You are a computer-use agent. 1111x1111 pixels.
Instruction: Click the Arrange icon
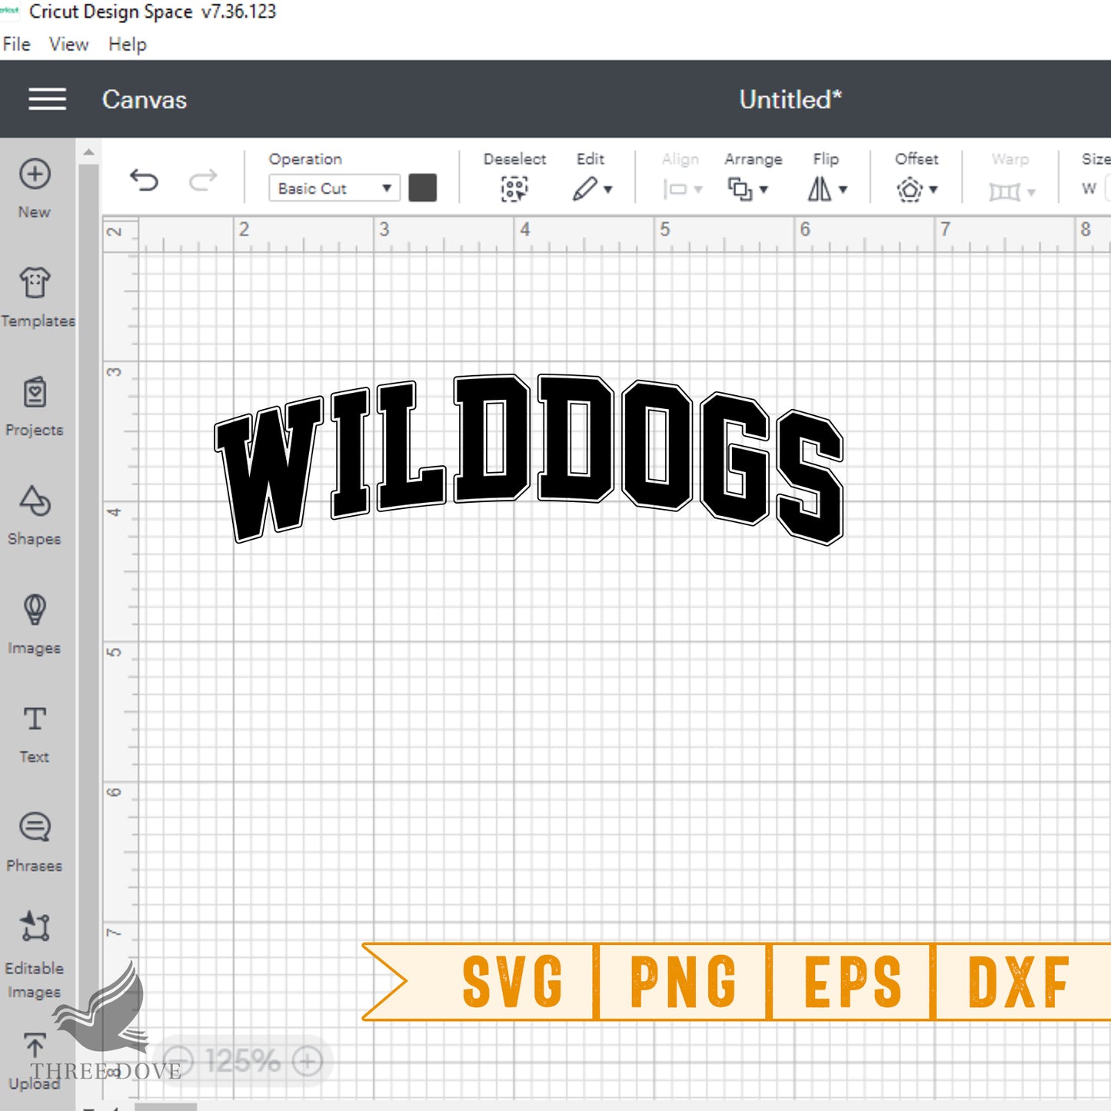[x=740, y=188]
